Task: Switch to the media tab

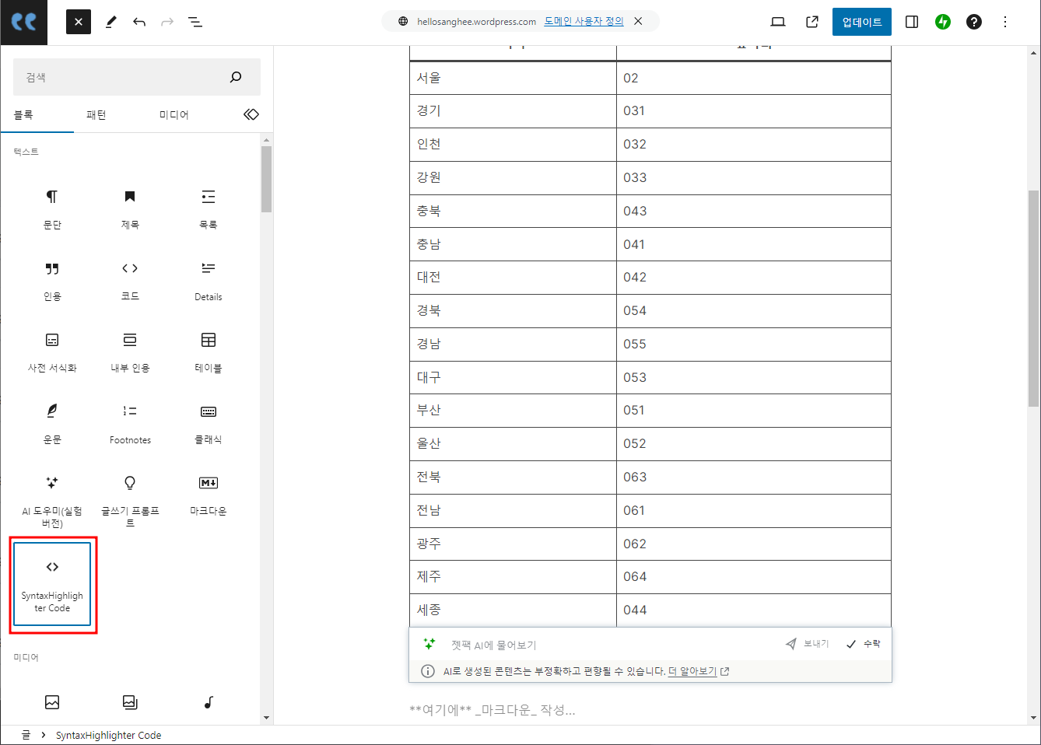Action: [x=174, y=114]
